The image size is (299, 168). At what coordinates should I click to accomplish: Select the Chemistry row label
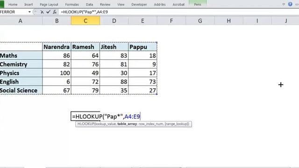21,64
